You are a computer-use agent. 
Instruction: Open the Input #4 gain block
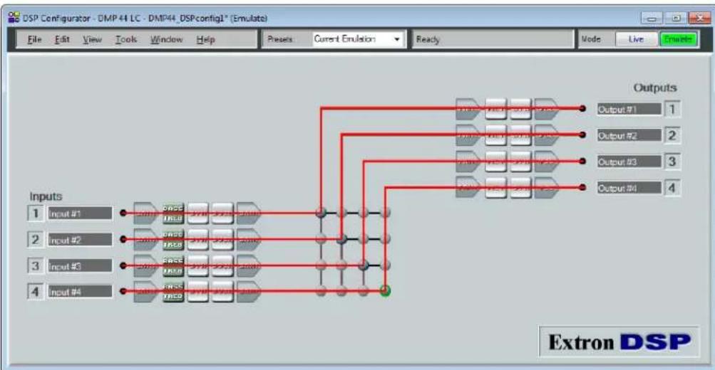(x=146, y=291)
